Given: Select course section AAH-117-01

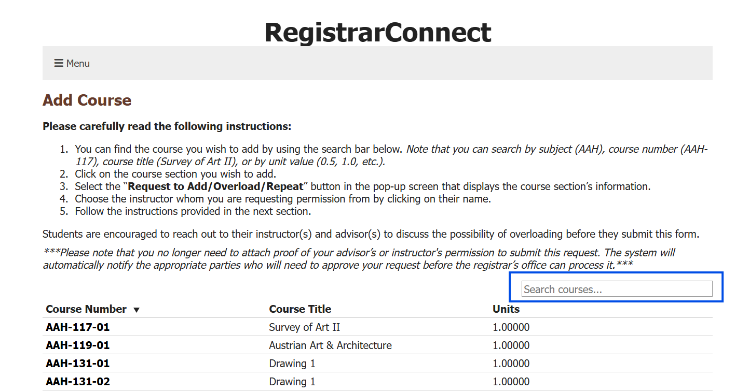Looking at the screenshot, I should [78, 327].
